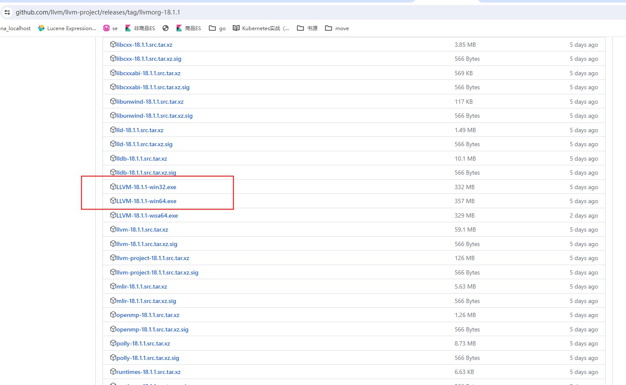Download mlir-18.1.1.src.tar.xz.sig
626x385 pixels.
pyautogui.click(x=146, y=301)
